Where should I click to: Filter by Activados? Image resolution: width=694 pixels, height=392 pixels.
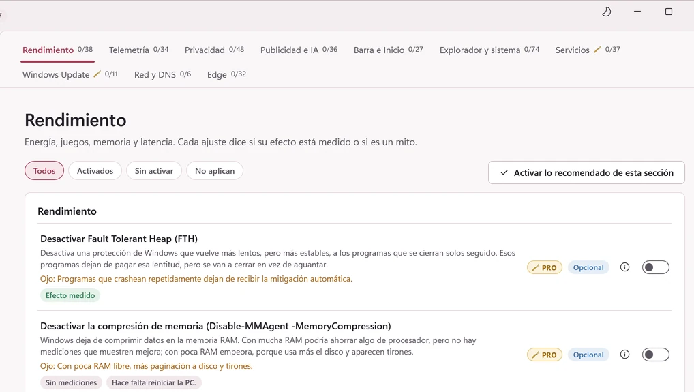pos(95,171)
